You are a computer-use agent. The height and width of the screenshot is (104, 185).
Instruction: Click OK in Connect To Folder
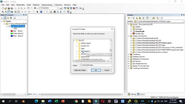(x=96, y=70)
